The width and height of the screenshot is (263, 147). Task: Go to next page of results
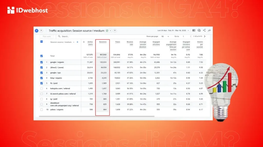[x=205, y=36]
